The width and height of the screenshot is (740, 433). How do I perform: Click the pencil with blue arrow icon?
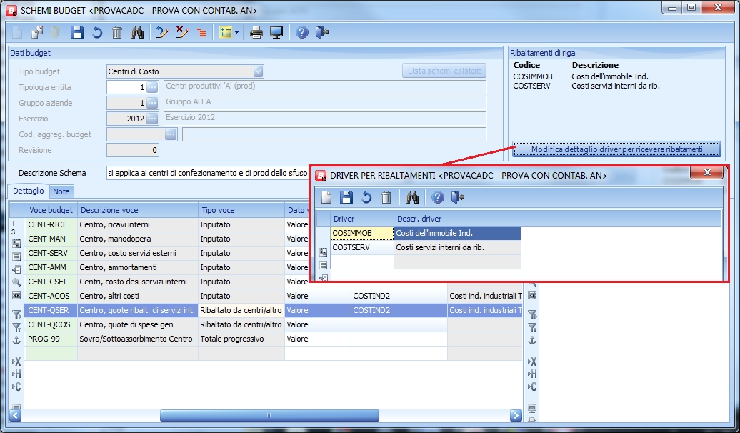coord(163,32)
